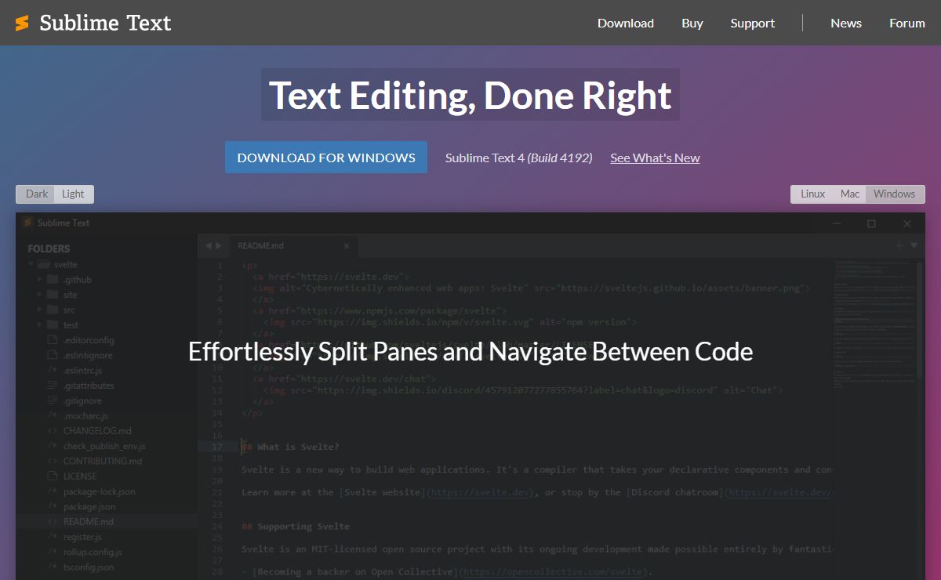The image size is (941, 580).
Task: Open the Sublime Text home title link
Action: coord(105,23)
